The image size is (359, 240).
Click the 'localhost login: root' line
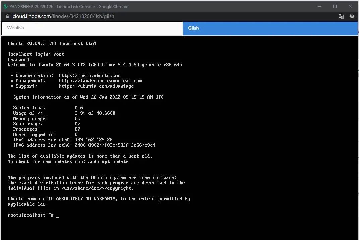(x=36, y=54)
